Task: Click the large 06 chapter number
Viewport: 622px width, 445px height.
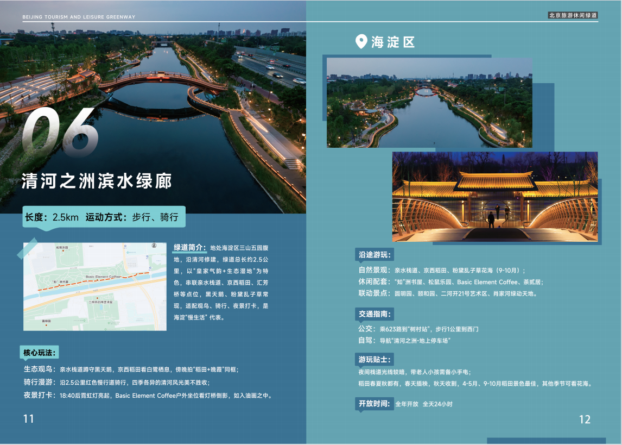Action: click(x=61, y=131)
